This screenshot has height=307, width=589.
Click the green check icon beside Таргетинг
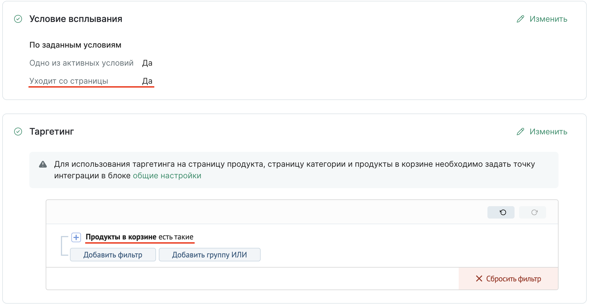[x=18, y=132]
